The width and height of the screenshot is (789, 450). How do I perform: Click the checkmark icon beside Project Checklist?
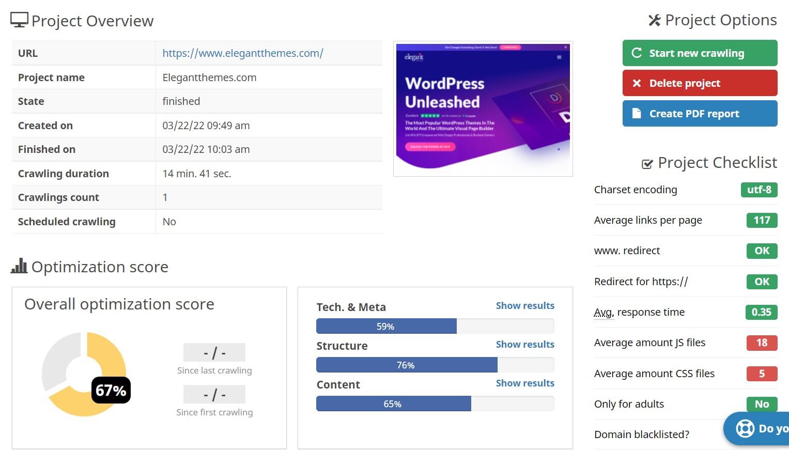647,164
